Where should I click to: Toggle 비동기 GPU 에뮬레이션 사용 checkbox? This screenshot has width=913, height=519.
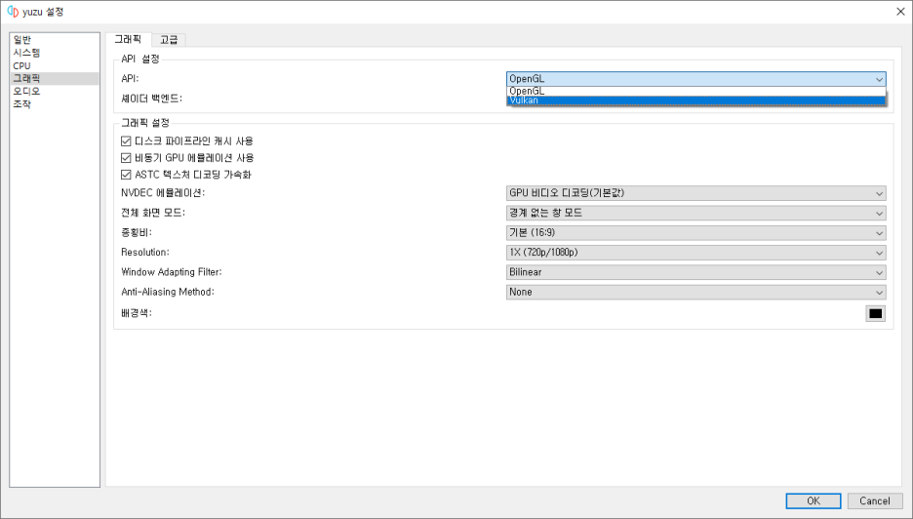tap(187, 158)
